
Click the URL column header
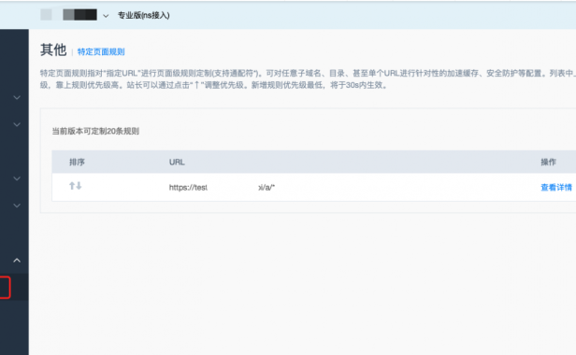(x=177, y=162)
